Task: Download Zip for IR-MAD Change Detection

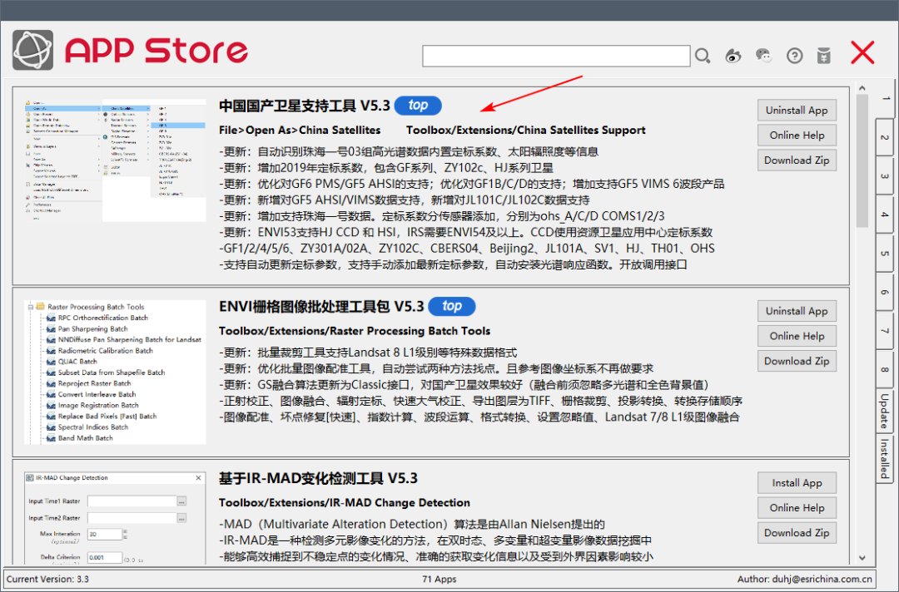Action: 797,533
